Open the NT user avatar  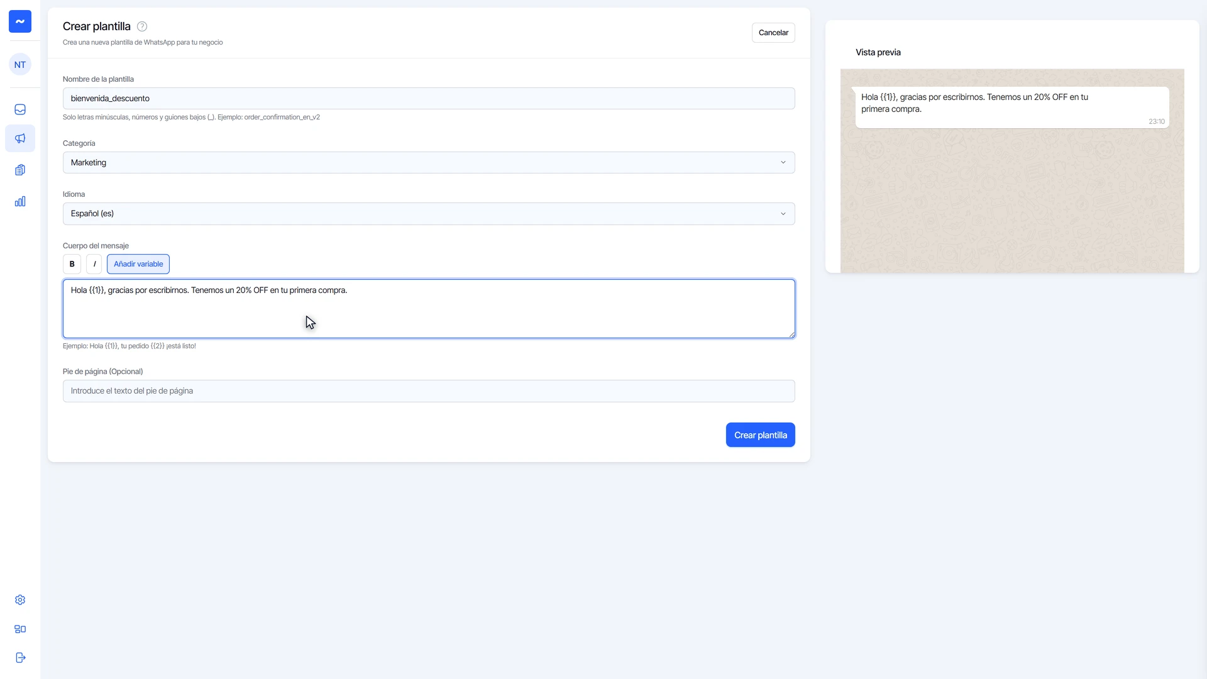tap(20, 65)
